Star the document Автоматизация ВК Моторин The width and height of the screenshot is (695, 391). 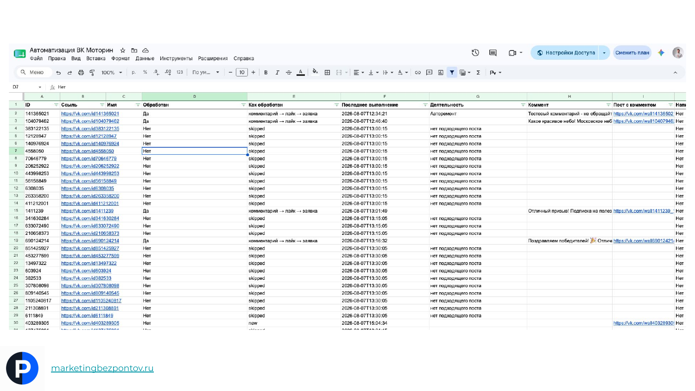[x=123, y=50]
